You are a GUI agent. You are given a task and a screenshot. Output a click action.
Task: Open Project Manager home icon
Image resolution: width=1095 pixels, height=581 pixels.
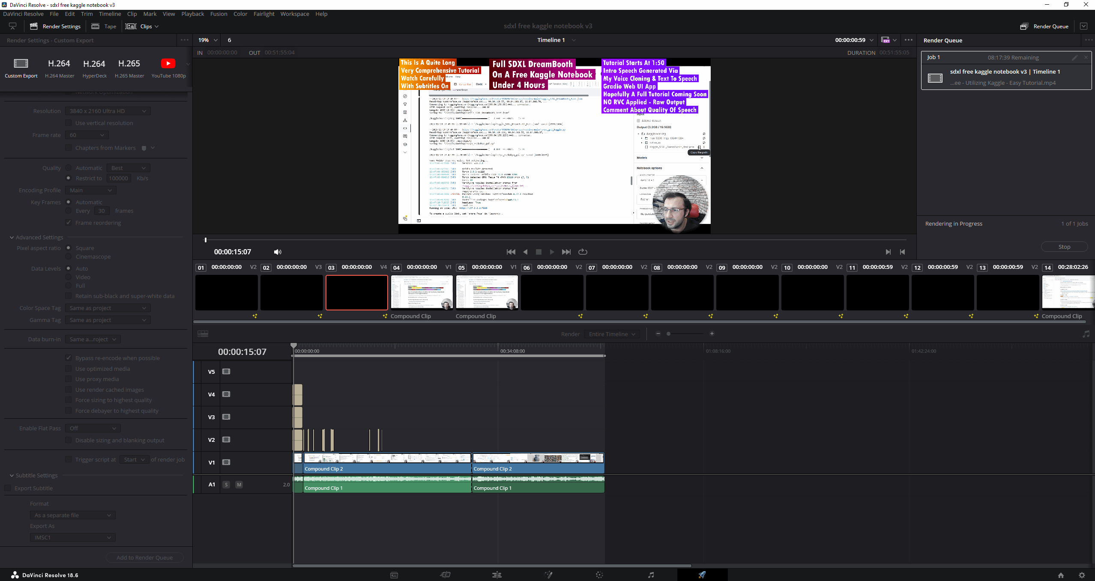(1061, 575)
